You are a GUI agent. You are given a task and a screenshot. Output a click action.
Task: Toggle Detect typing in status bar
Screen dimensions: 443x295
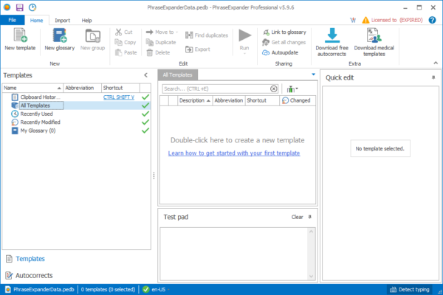click(x=410, y=289)
